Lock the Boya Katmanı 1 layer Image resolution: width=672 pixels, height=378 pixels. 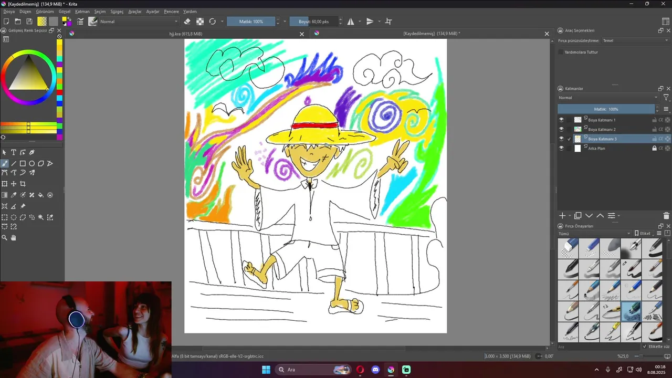654,120
